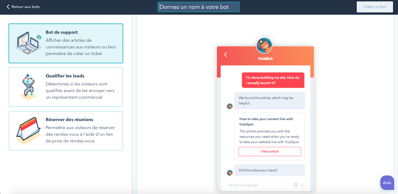Click the Réserver des réunions calendar illustration

pos(27,130)
